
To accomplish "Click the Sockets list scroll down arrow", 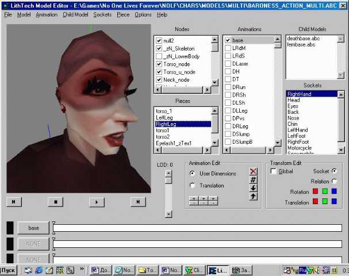I will point(341,150).
